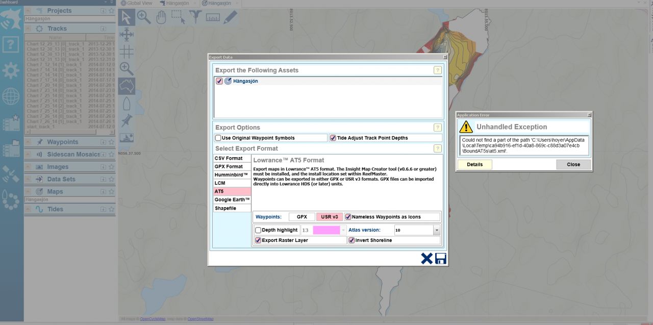
Task: Click the OpenStreetMap attribution link
Action: (x=200, y=319)
